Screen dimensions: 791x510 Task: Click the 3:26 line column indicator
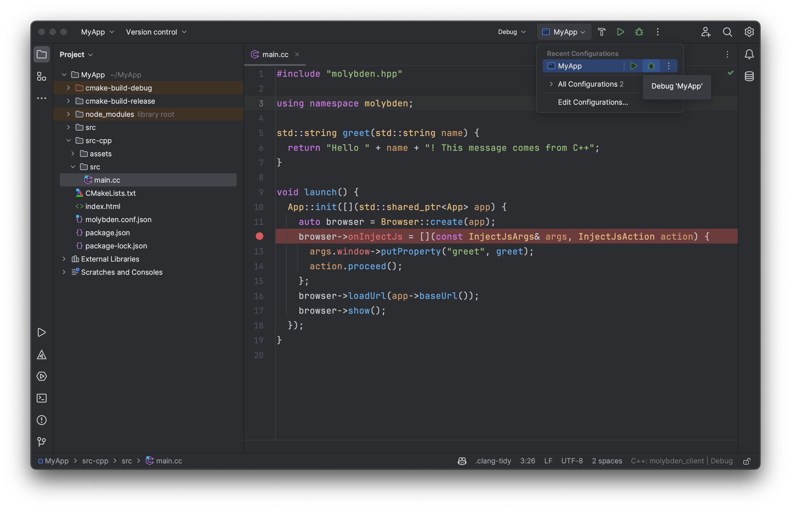[x=528, y=461]
